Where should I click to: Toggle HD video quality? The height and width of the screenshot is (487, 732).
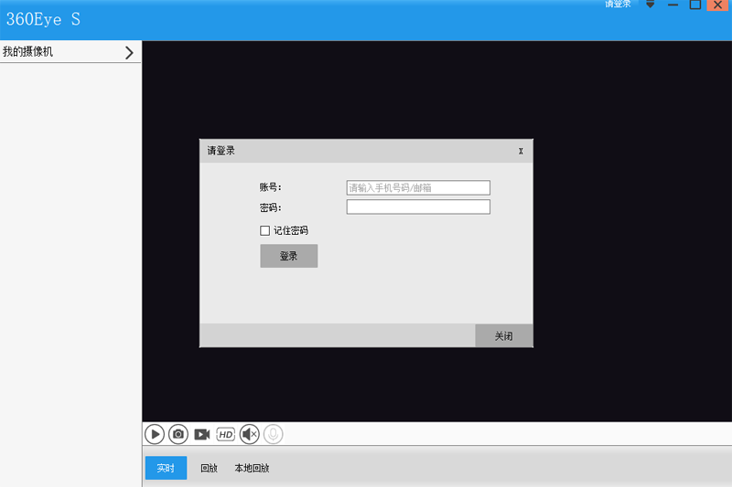pos(226,434)
